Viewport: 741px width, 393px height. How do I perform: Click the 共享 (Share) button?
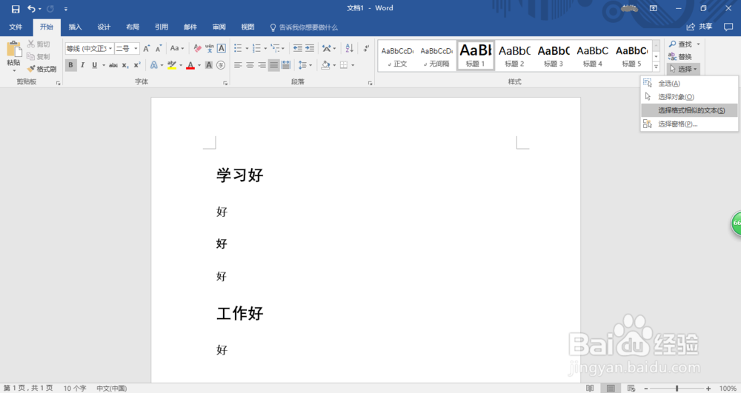tap(700, 27)
